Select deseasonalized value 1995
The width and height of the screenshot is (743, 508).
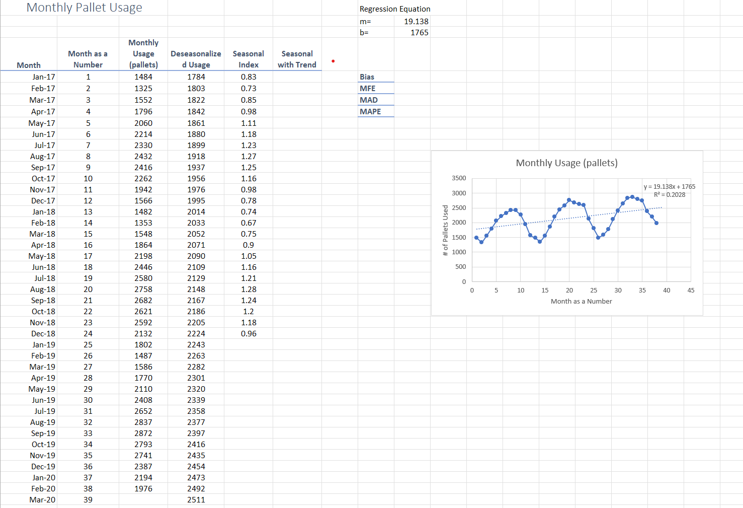click(x=196, y=201)
